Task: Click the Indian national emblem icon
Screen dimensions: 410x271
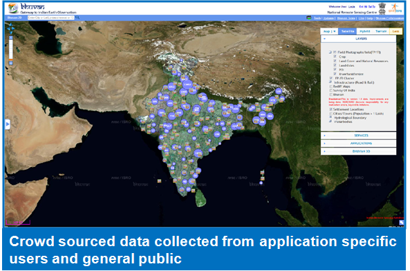Action: [x=382, y=8]
